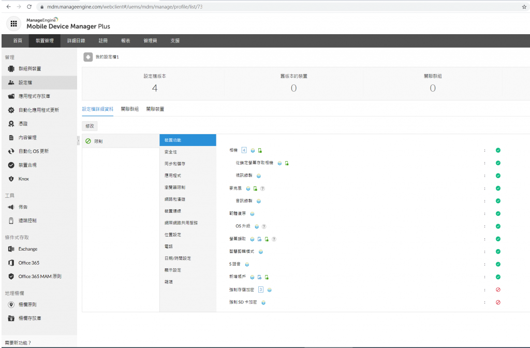
Task: Select the Knox shield icon in sidebar
Action: (x=11, y=179)
